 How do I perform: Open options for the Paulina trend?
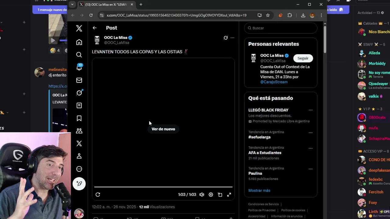click(x=310, y=169)
